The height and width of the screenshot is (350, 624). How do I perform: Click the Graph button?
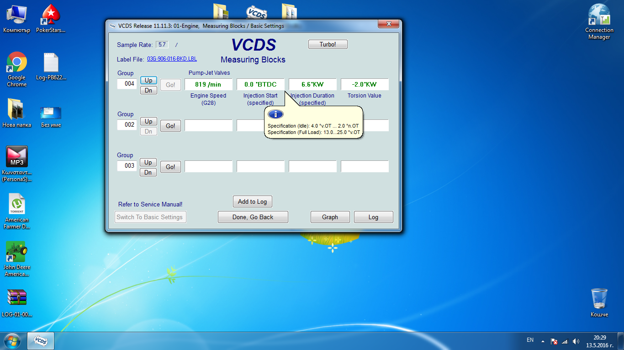[x=330, y=217]
